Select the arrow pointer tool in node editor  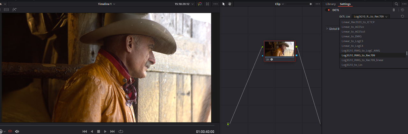[223, 4]
